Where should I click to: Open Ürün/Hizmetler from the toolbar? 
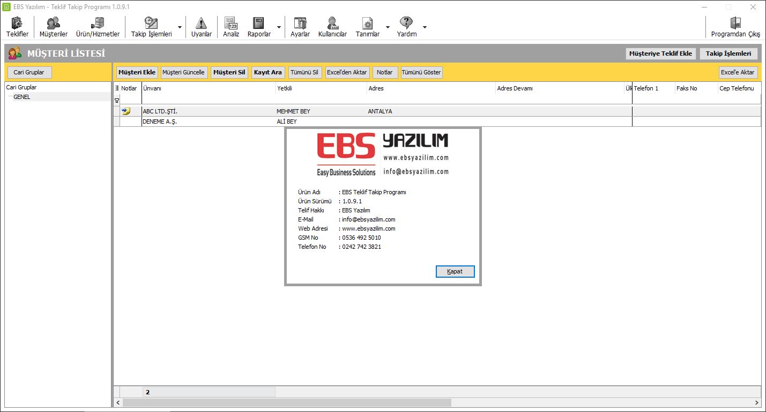[98, 27]
